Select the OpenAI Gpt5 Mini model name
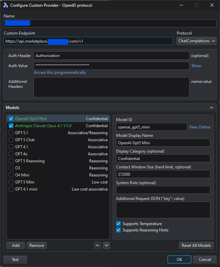The width and height of the screenshot is (220, 267). point(31,119)
